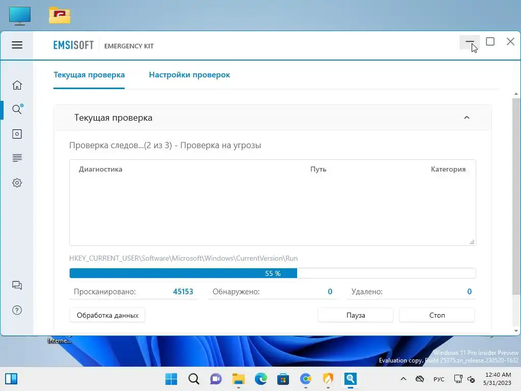Click the cloud sync tray icon

420,379
